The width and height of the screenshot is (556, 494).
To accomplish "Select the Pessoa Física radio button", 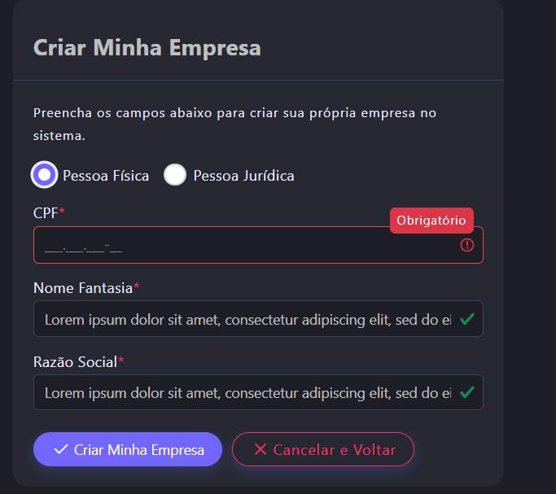I will [x=45, y=174].
